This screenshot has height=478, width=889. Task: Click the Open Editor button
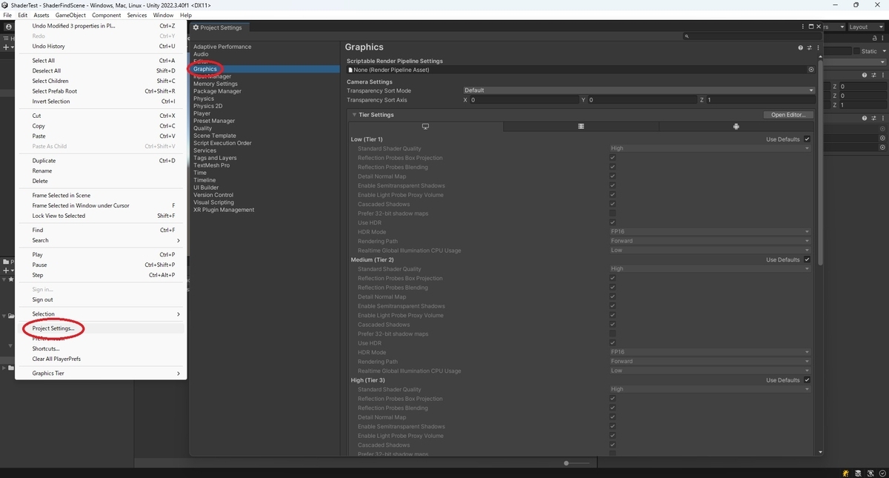coord(788,114)
